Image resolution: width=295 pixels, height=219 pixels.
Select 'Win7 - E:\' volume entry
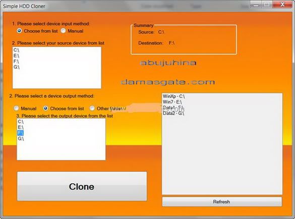[172, 102]
